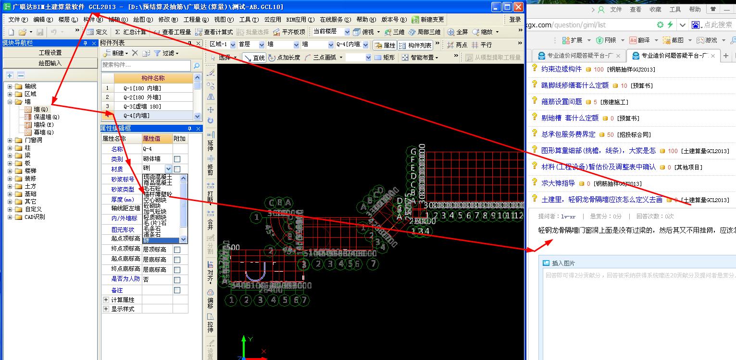Tick the 附加 checkbox for 材质
The image size is (736, 360).
tap(177, 169)
